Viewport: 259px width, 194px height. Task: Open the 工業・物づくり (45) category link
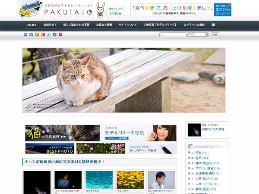click(207, 178)
